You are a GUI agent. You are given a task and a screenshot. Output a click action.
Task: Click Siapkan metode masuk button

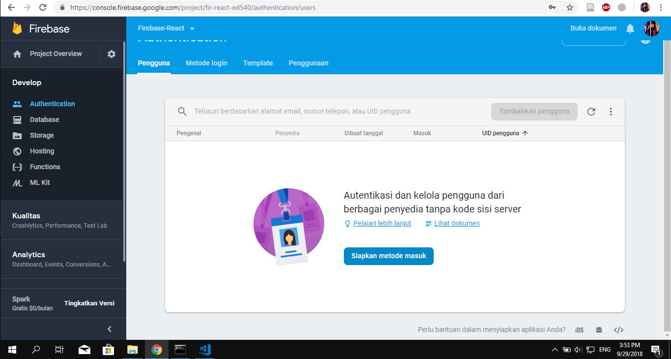(x=389, y=256)
